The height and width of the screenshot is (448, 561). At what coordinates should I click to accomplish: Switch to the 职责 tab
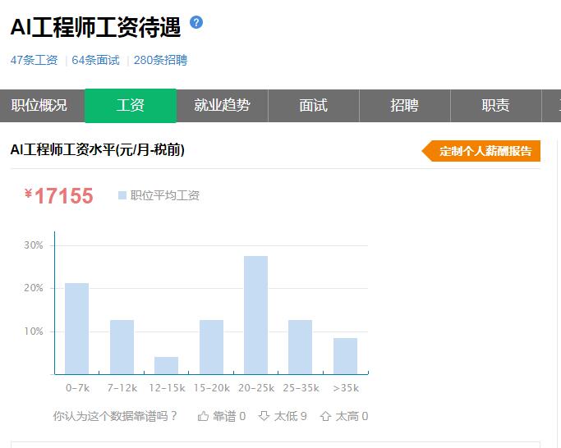click(x=495, y=106)
